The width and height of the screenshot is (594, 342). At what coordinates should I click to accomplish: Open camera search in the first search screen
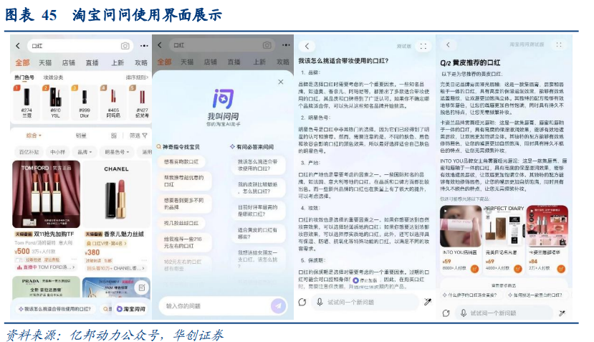tap(125, 46)
